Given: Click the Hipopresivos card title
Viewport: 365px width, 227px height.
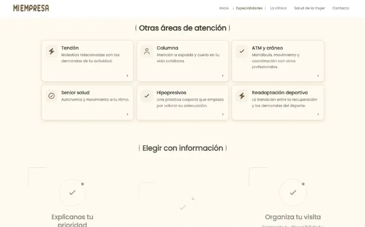Looking at the screenshot, I should click(x=171, y=93).
